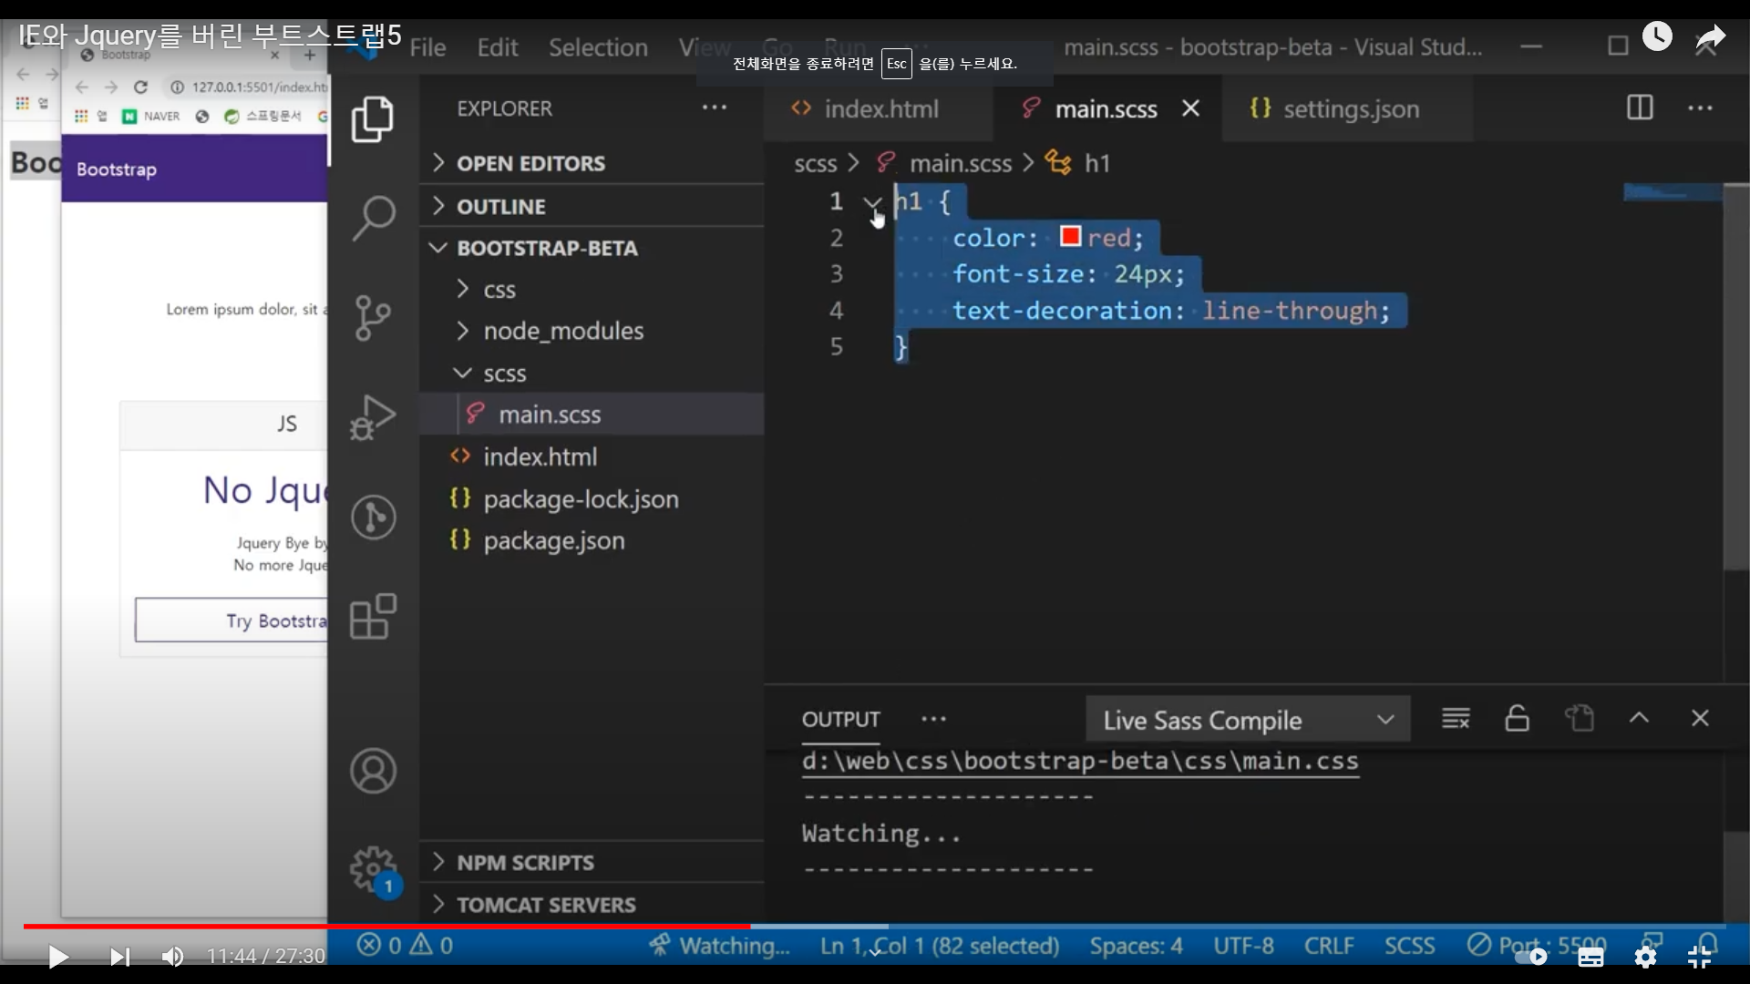Add video to Watch Later

coord(1657,36)
